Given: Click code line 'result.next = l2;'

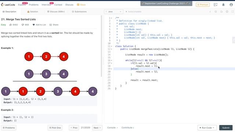Looking at the screenshot, I should coord(147,72).
